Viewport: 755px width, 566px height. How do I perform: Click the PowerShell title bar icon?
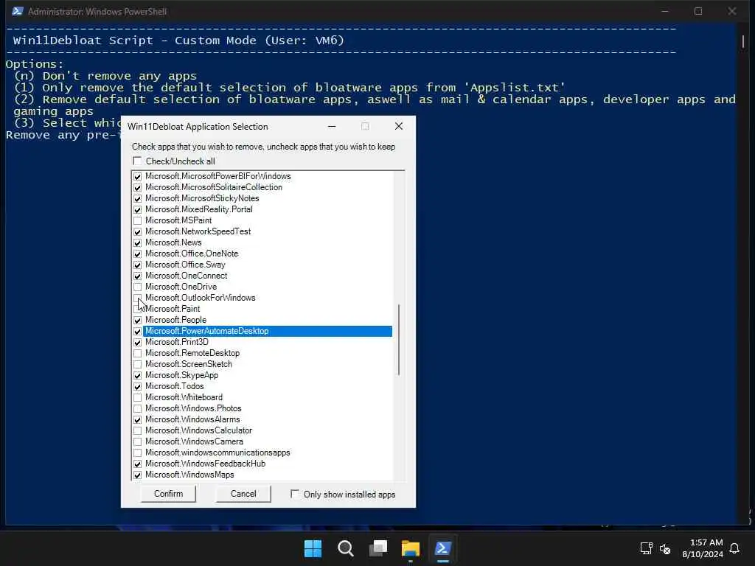[18, 11]
